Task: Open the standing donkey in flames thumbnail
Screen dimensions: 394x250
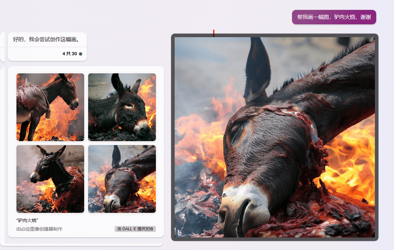Action: point(50,107)
